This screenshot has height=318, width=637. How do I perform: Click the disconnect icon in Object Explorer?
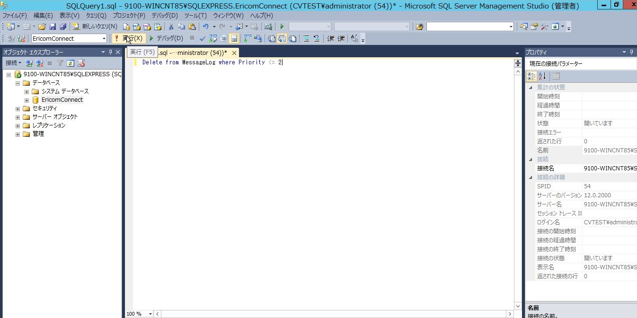click(39, 63)
